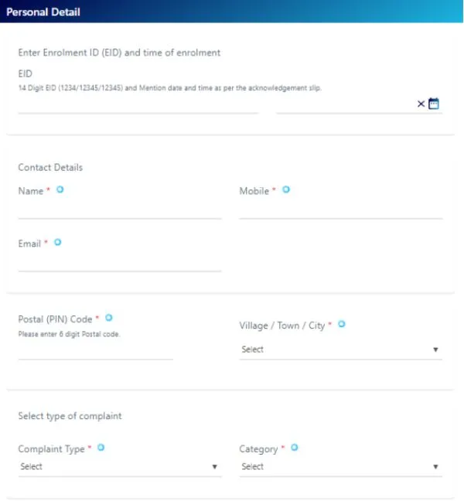Show Postal (PIN) Code info tooltip
Viewport: 464px width, 501px height.
click(x=108, y=318)
